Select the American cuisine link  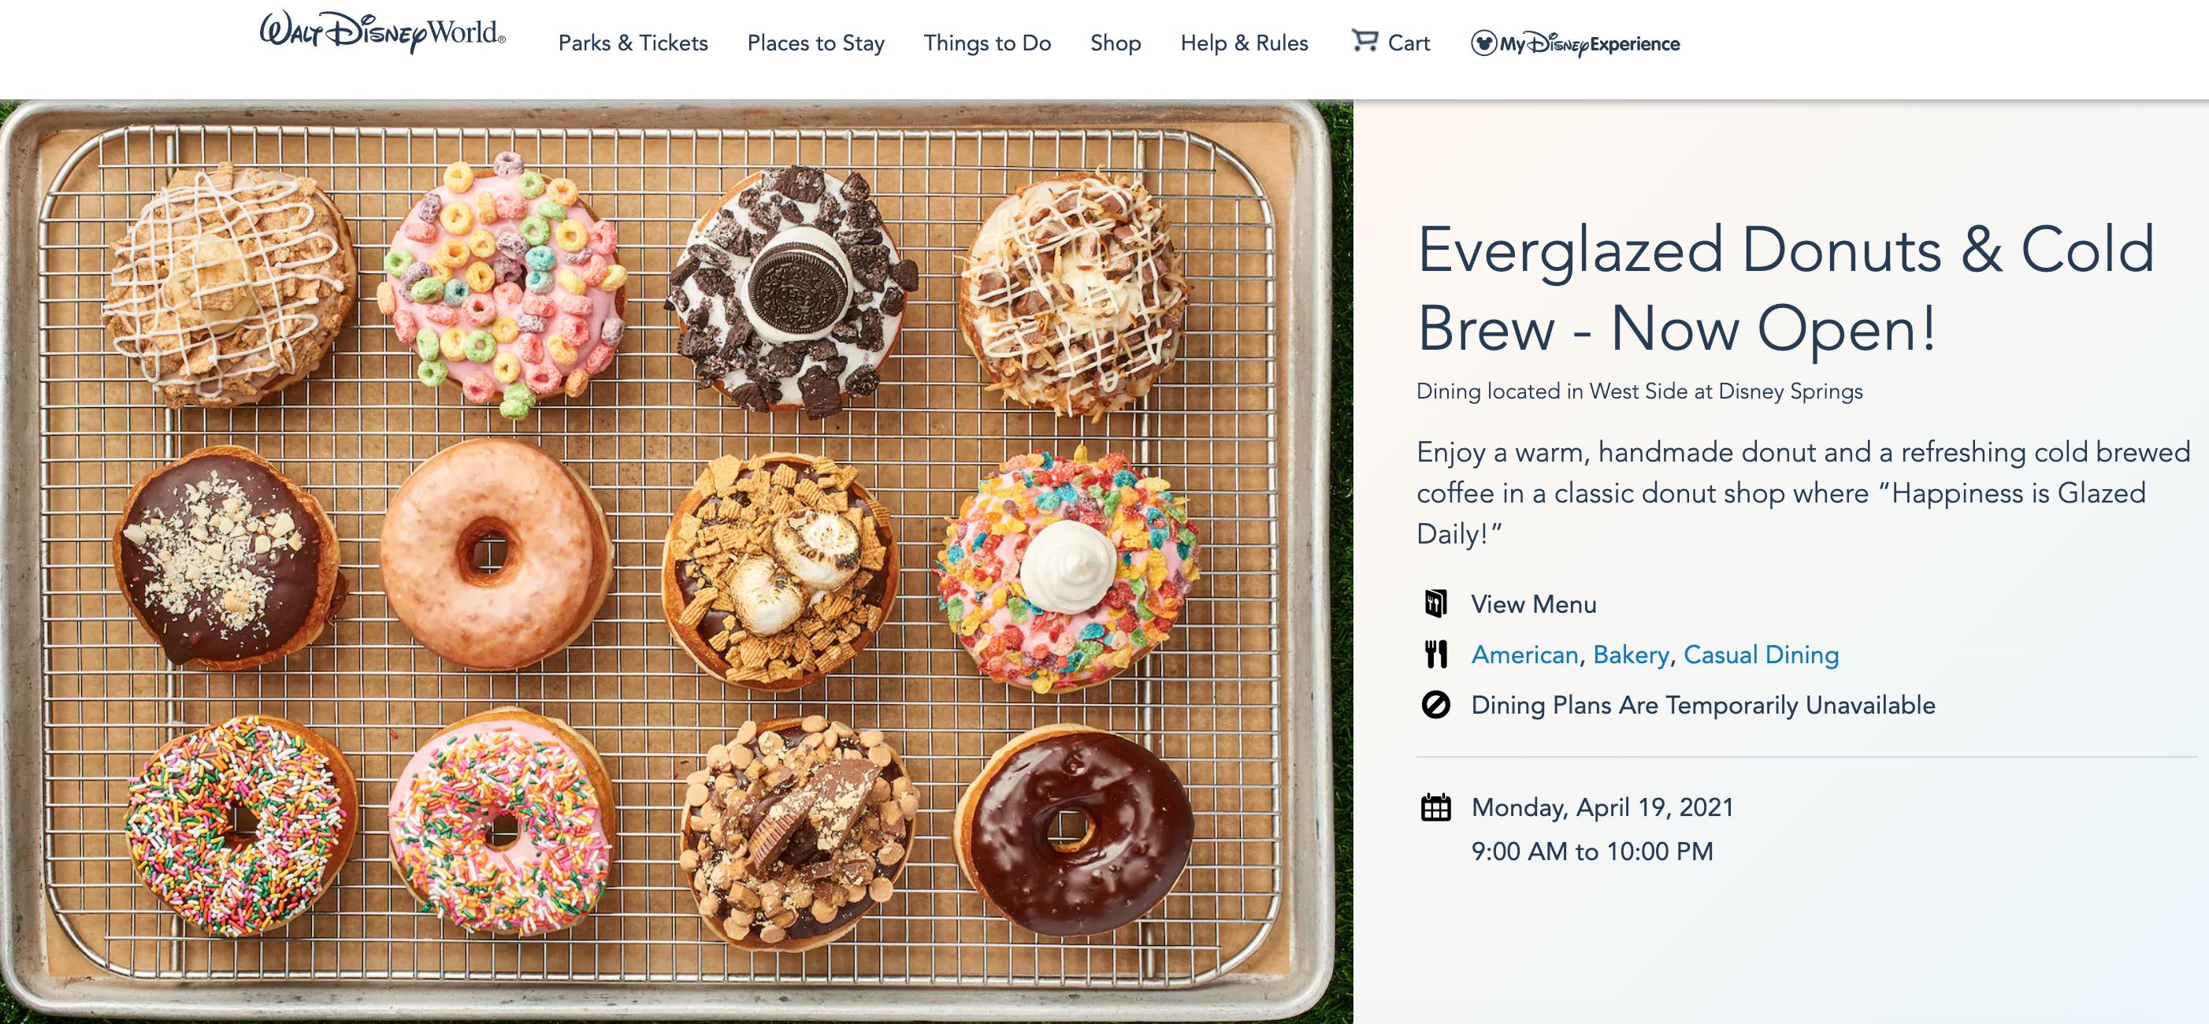point(1524,655)
